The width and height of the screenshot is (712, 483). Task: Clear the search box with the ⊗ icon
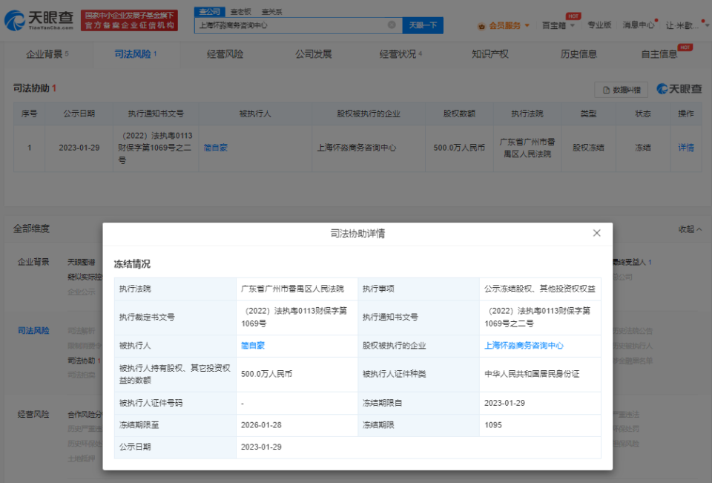click(x=392, y=24)
